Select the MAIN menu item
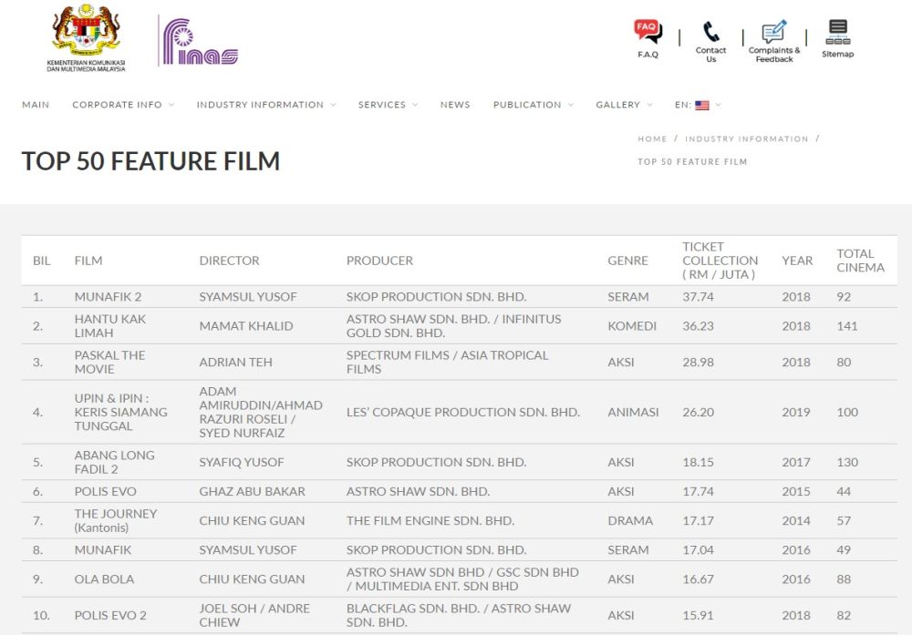The image size is (912, 635). 36,104
